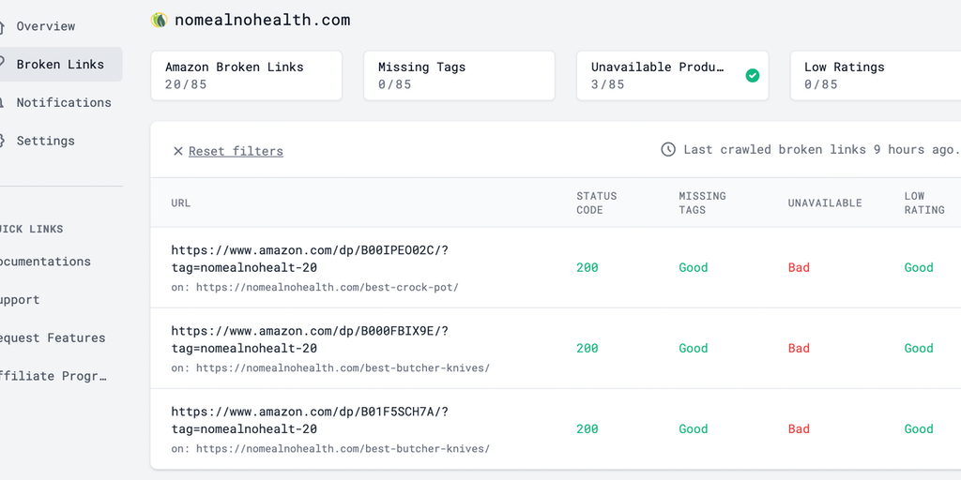
Task: Click the Reset filters link
Action: [236, 151]
